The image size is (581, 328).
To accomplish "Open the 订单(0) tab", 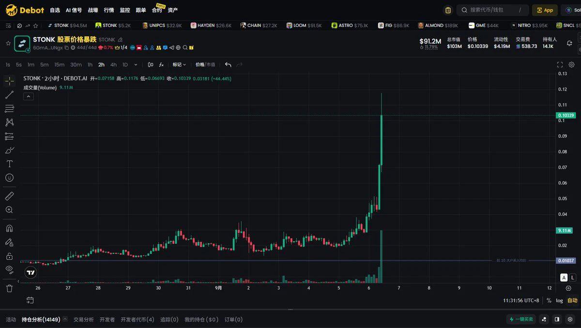I will 233,319.
